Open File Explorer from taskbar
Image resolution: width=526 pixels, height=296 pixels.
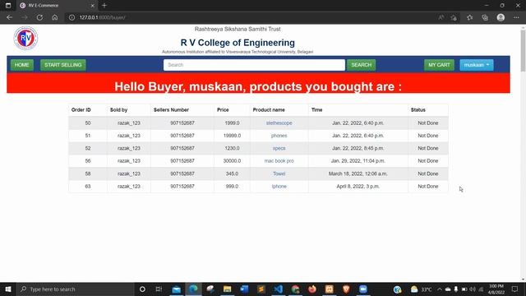pyautogui.click(x=227, y=289)
